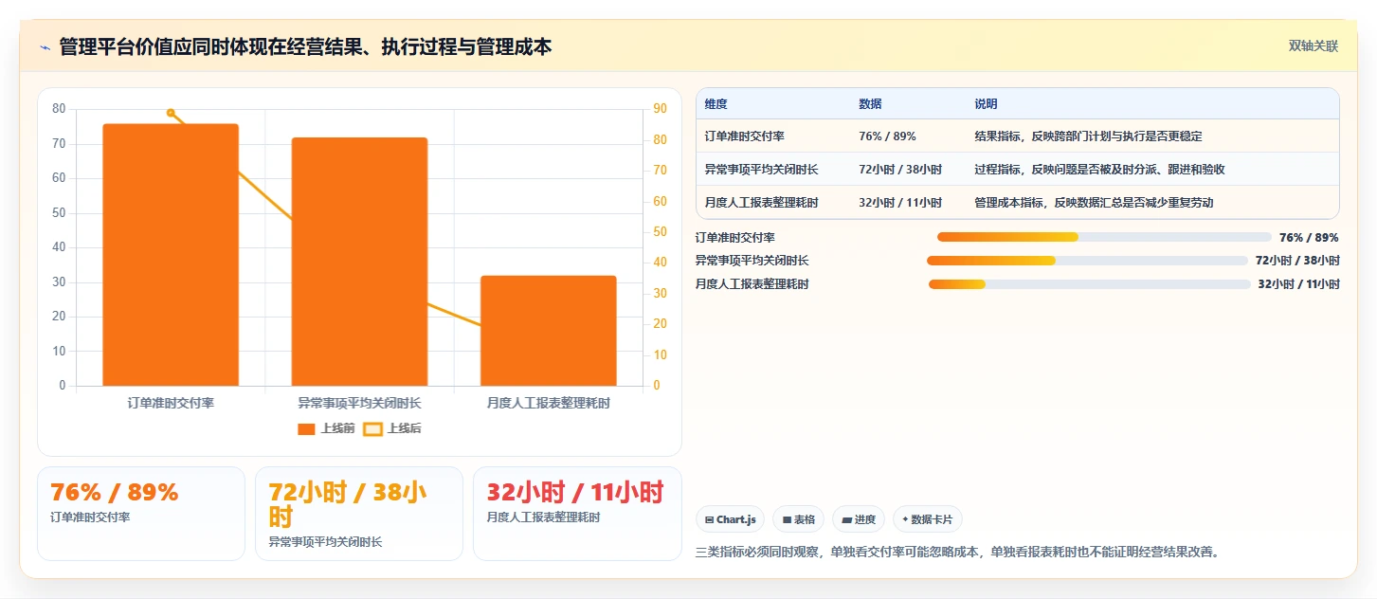The image size is (1377, 599).
Task: Click the x-axis label 月度人工报表整理耗时
Action: click(549, 403)
